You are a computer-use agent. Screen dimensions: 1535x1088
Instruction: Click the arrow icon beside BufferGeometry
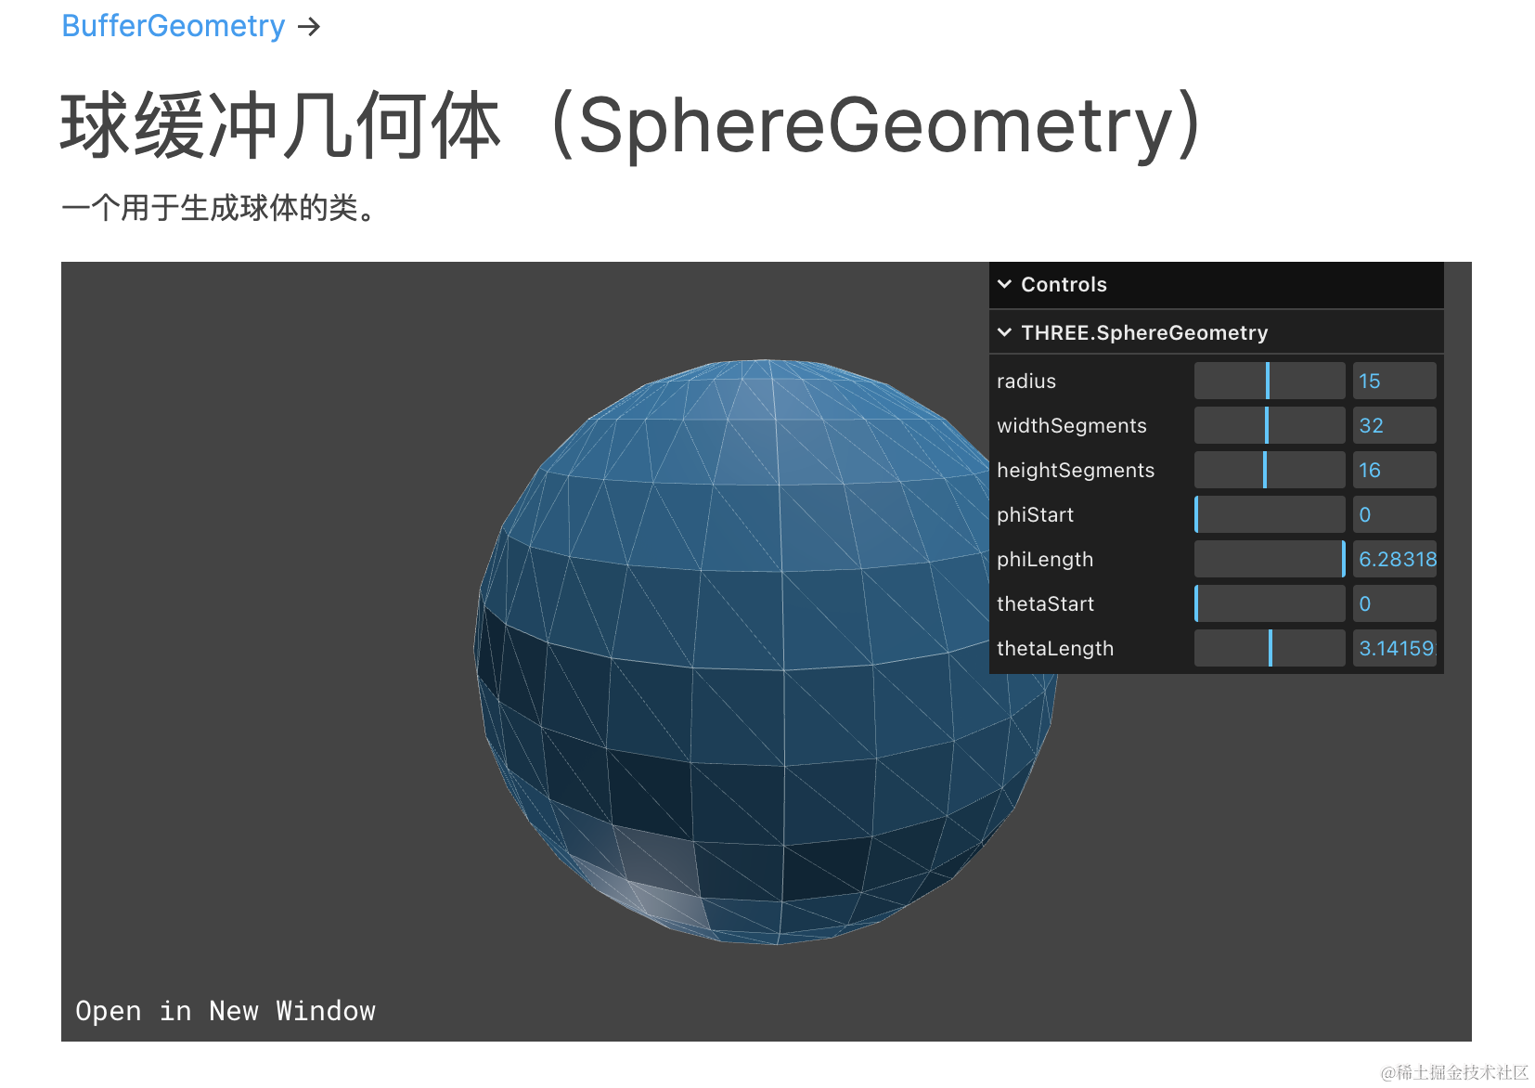click(309, 27)
